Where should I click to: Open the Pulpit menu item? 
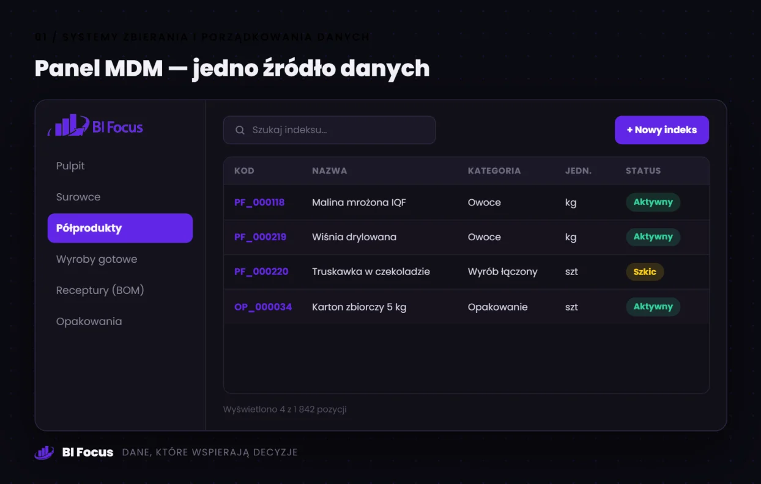click(x=70, y=166)
